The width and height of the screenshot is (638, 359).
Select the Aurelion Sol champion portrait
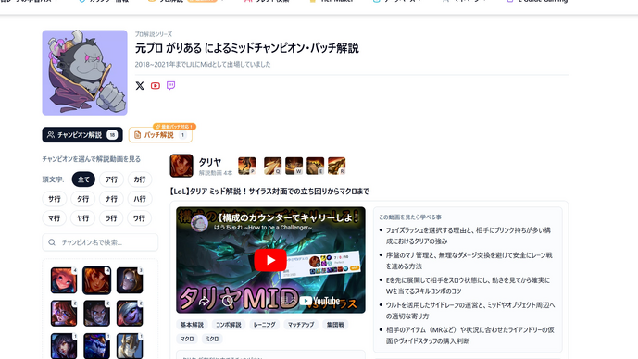click(x=97, y=346)
